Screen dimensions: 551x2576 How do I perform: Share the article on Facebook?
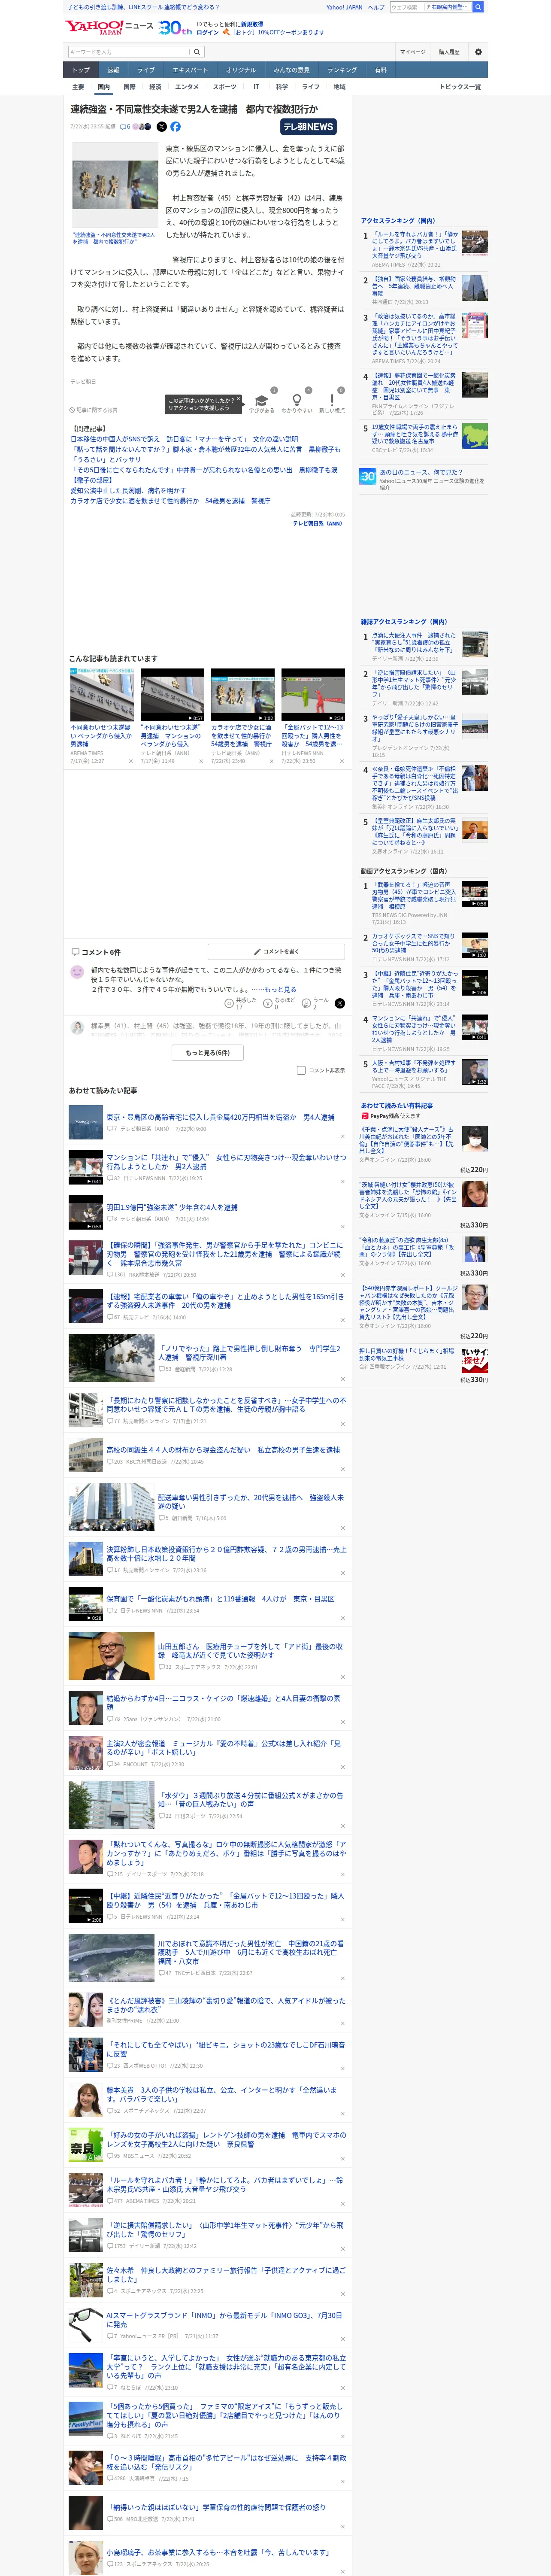click(176, 127)
